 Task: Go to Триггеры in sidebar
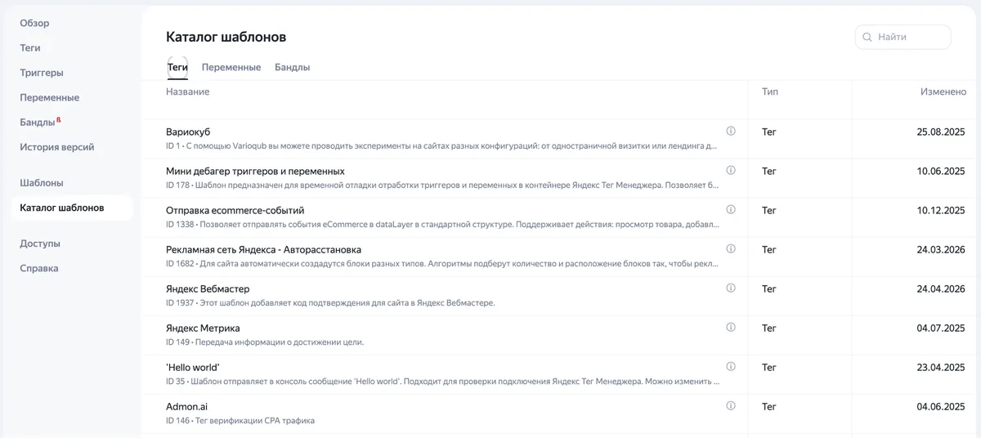42,73
